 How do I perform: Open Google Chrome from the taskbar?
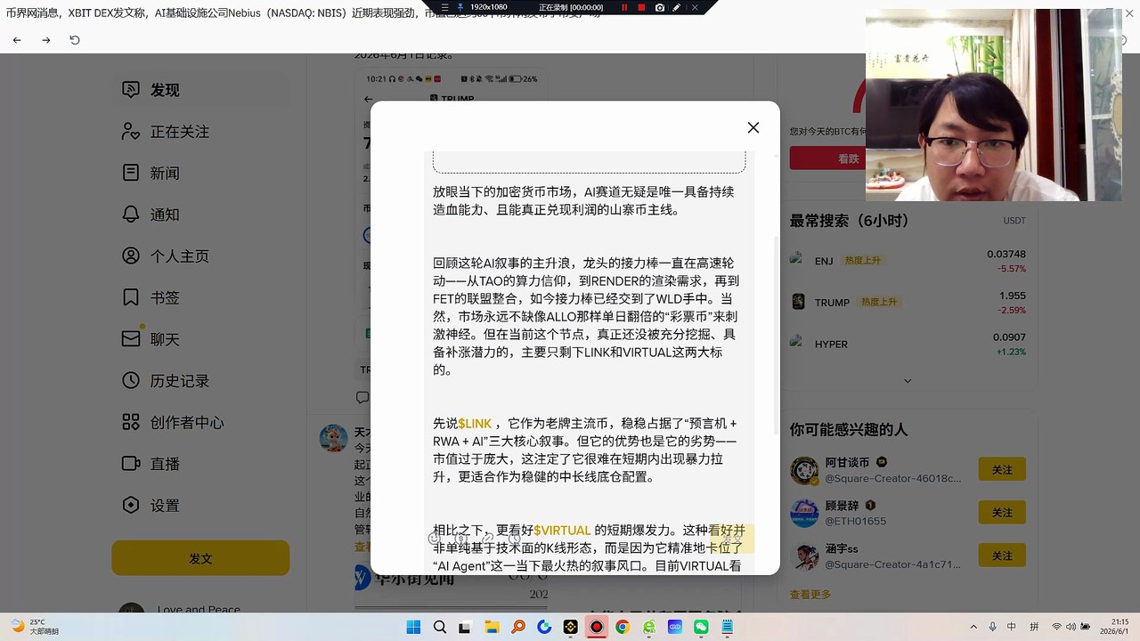point(623,628)
